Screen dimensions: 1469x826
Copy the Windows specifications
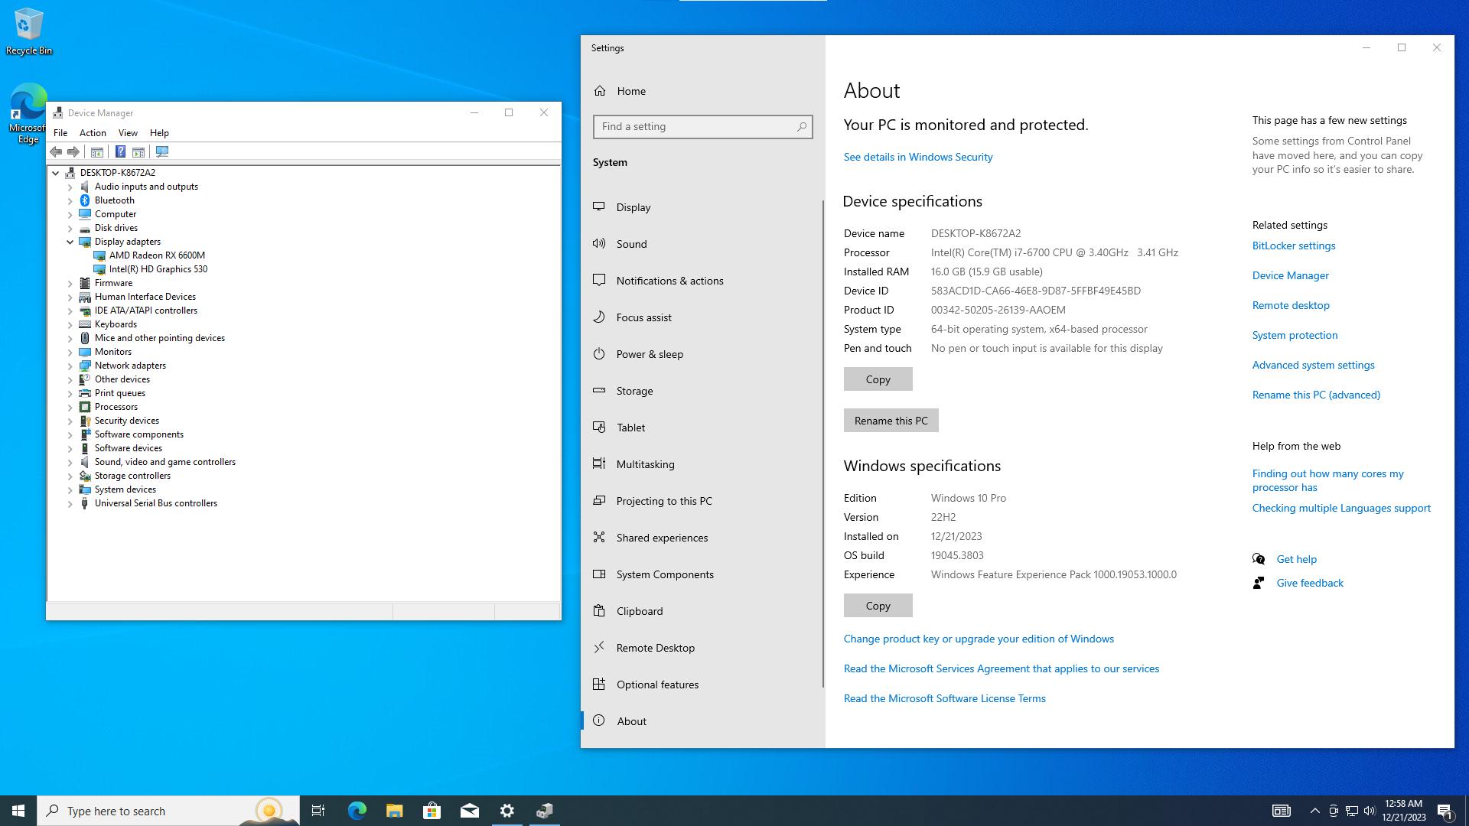click(878, 606)
